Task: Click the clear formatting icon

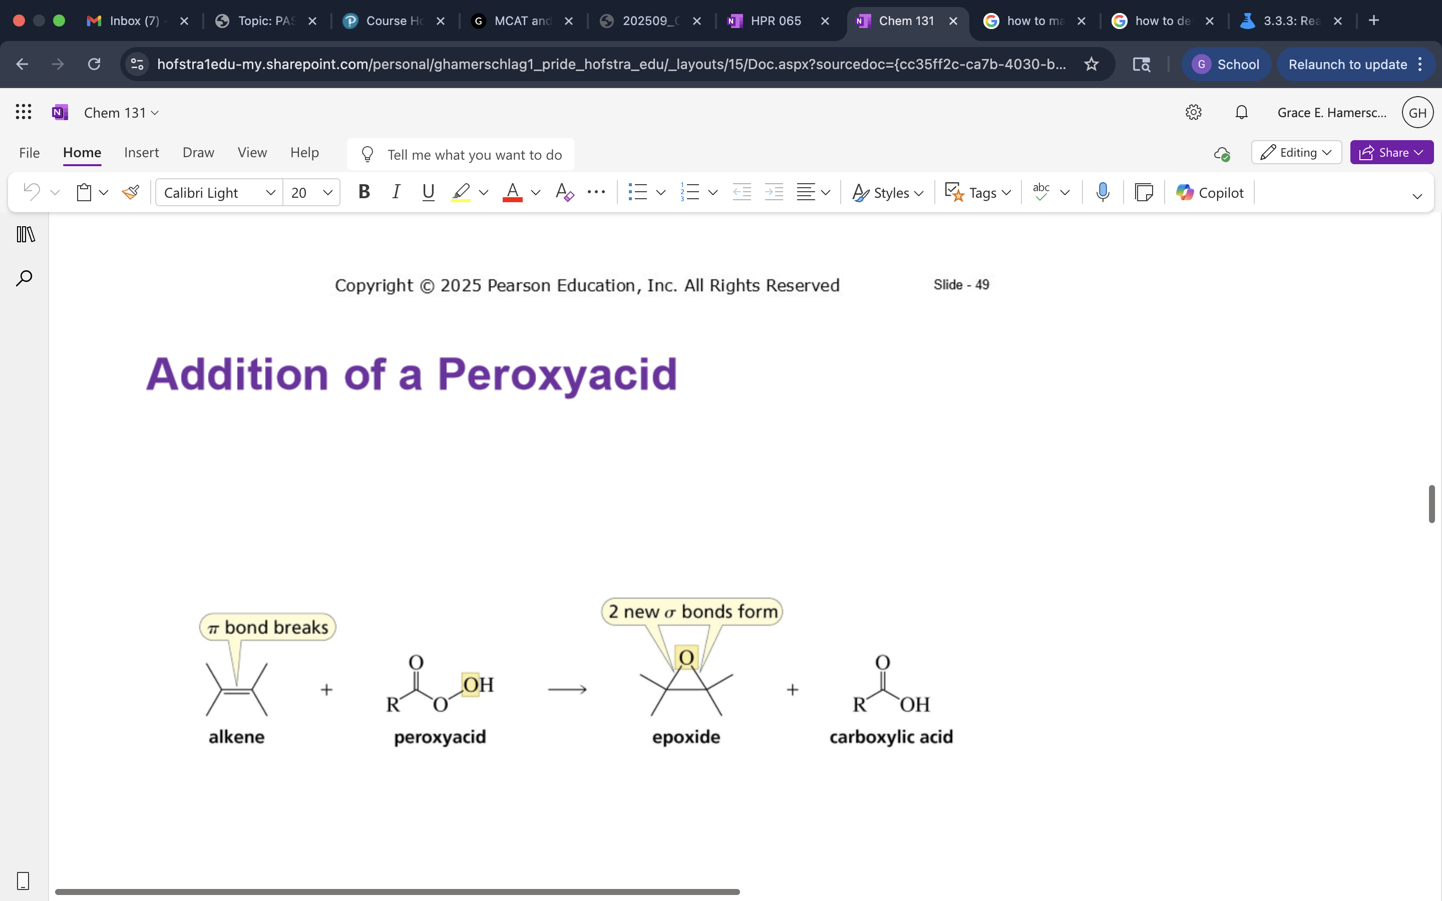Action: pyautogui.click(x=564, y=192)
